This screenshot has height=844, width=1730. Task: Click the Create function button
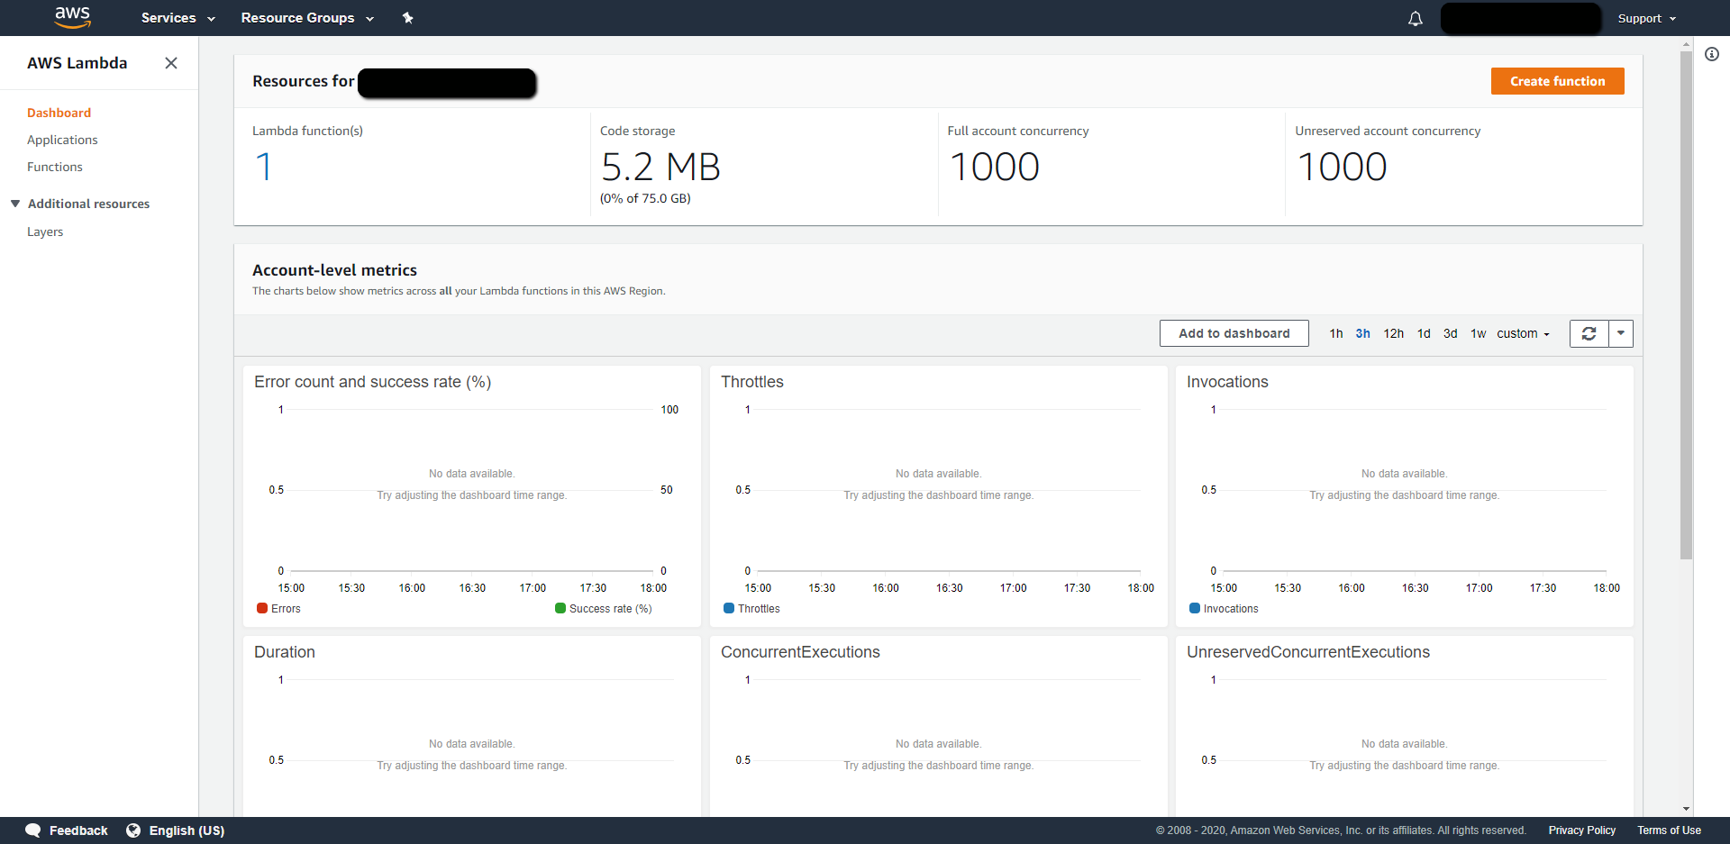1557,81
